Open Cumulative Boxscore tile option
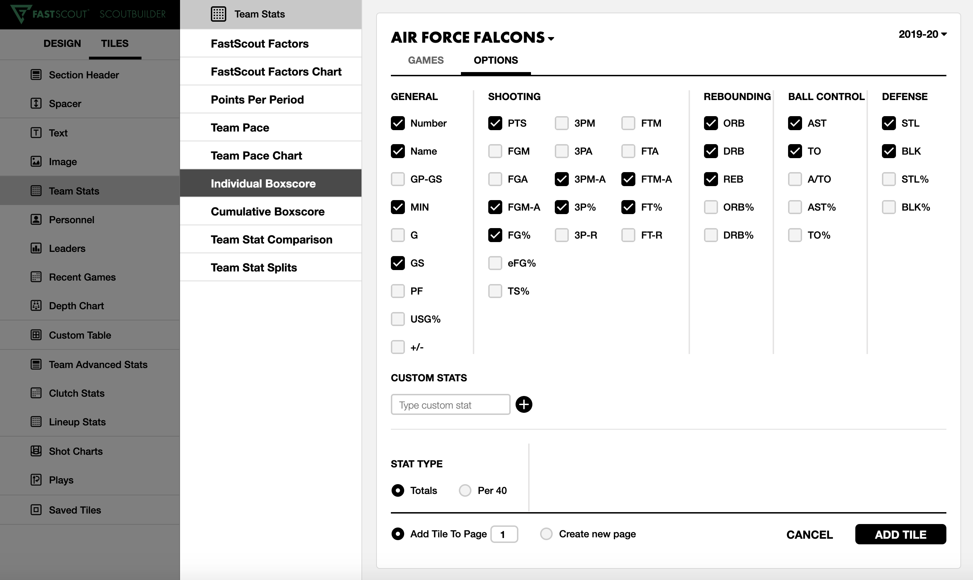 pos(271,211)
